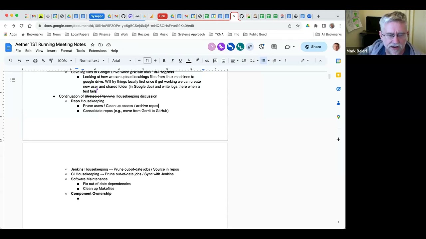Viewport: 426px width, 239px height.
Task: Add a comment from the toolbar
Action: (x=215, y=60)
